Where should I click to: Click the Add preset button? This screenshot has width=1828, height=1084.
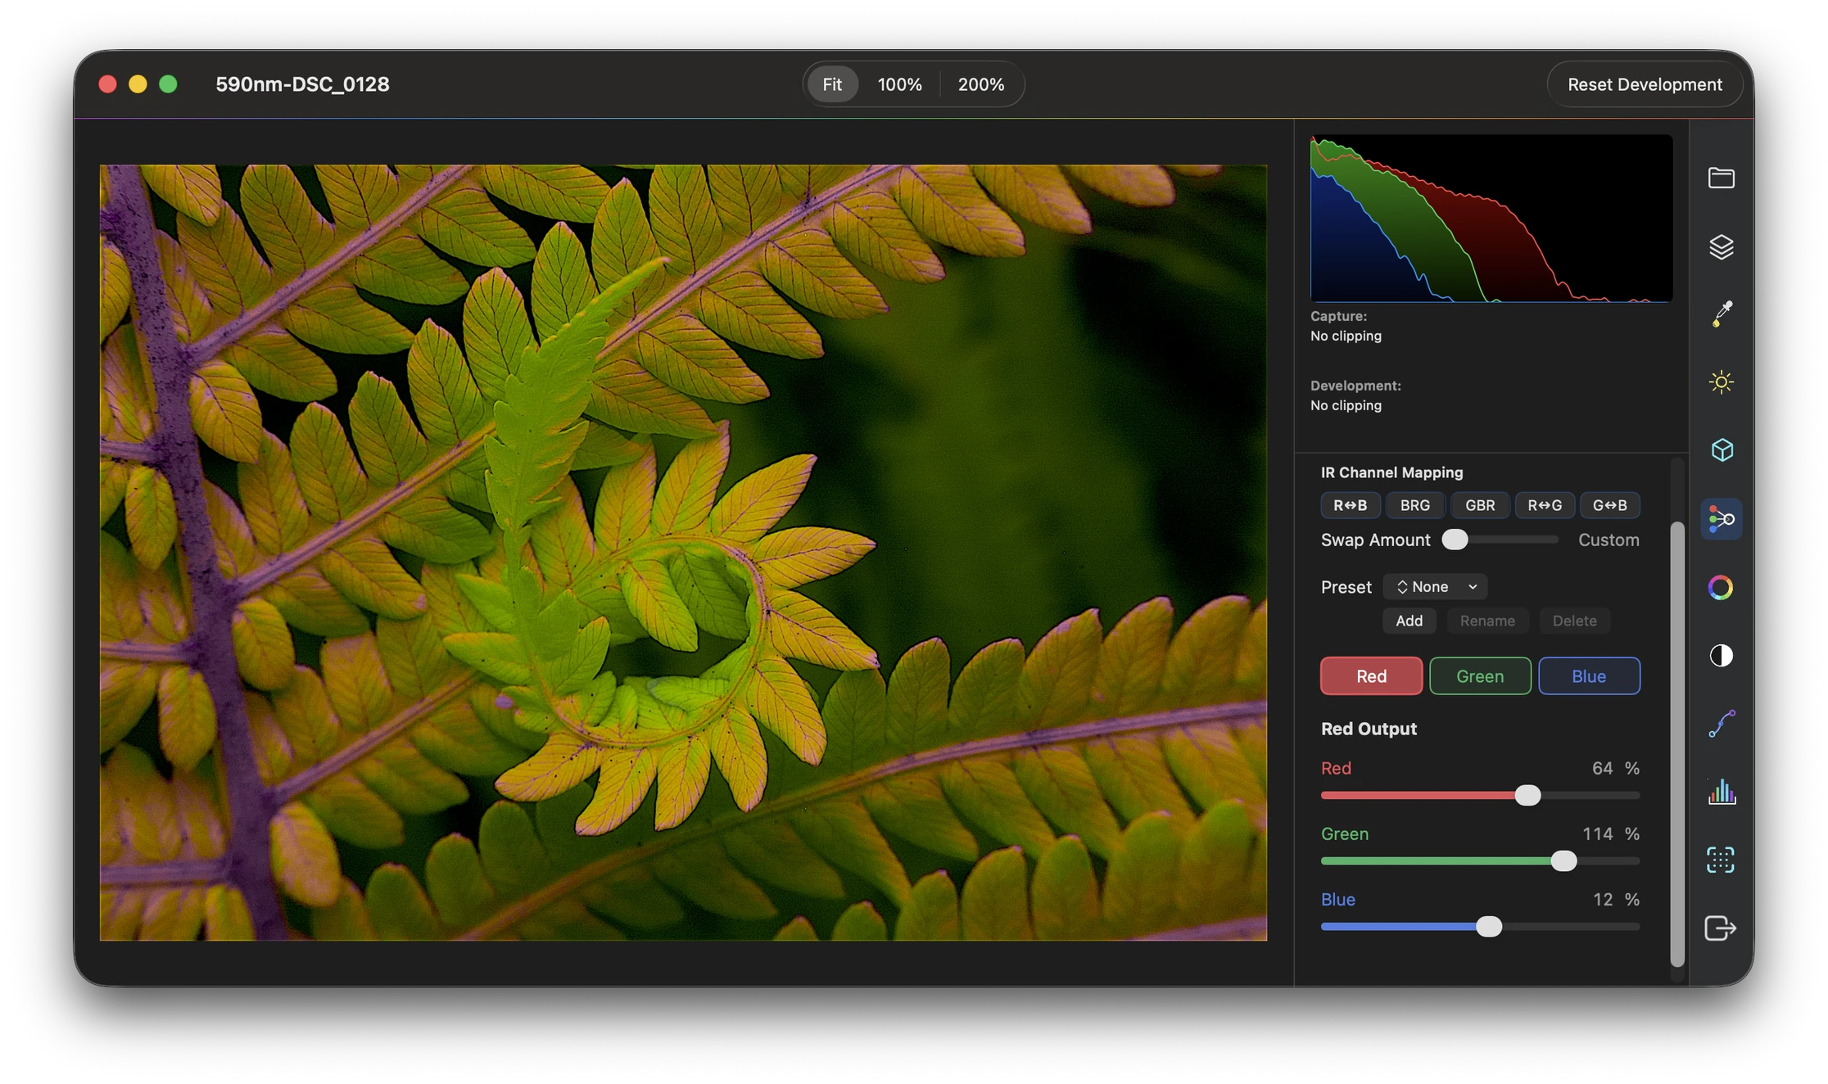pos(1409,621)
